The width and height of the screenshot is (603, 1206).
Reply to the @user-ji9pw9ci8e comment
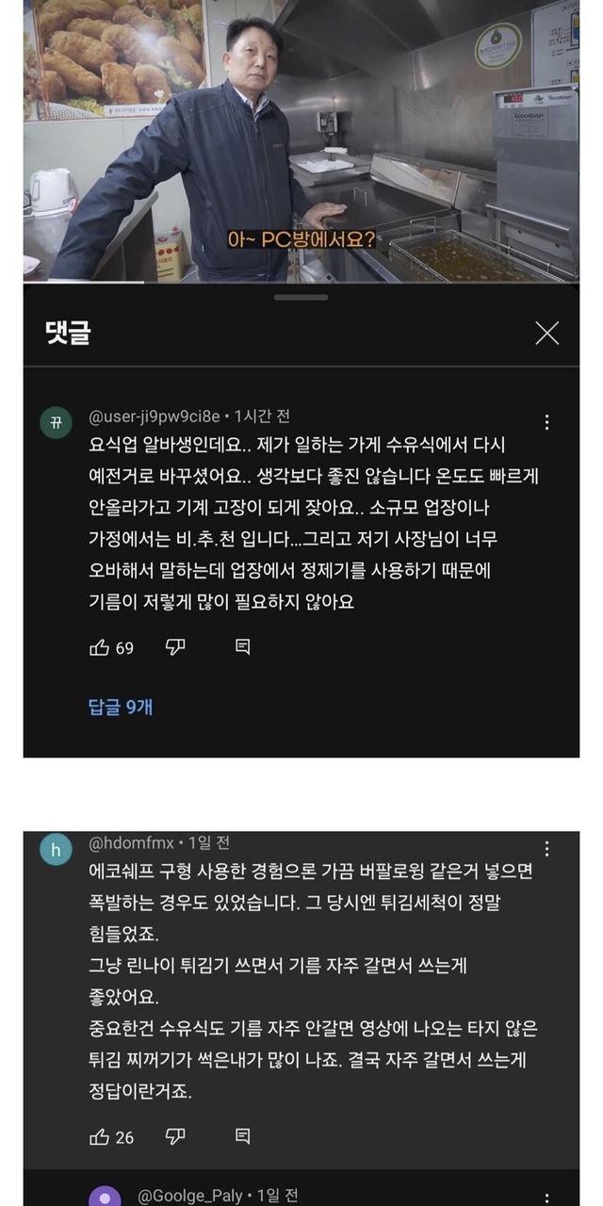tap(242, 647)
